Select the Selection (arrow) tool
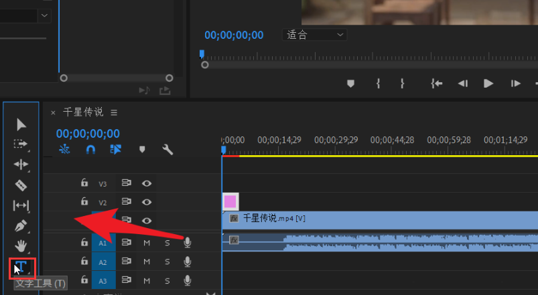Screen dimensions: 538x295 [x=21, y=124]
